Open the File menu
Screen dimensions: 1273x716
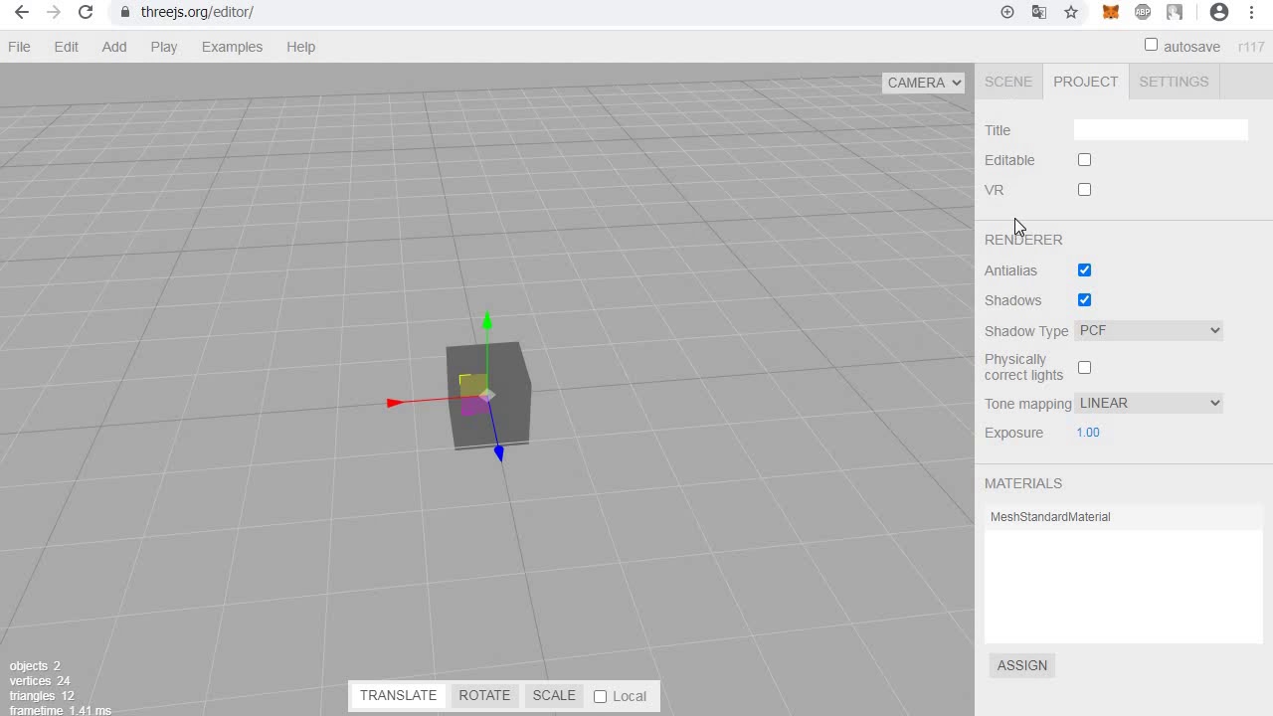(19, 47)
